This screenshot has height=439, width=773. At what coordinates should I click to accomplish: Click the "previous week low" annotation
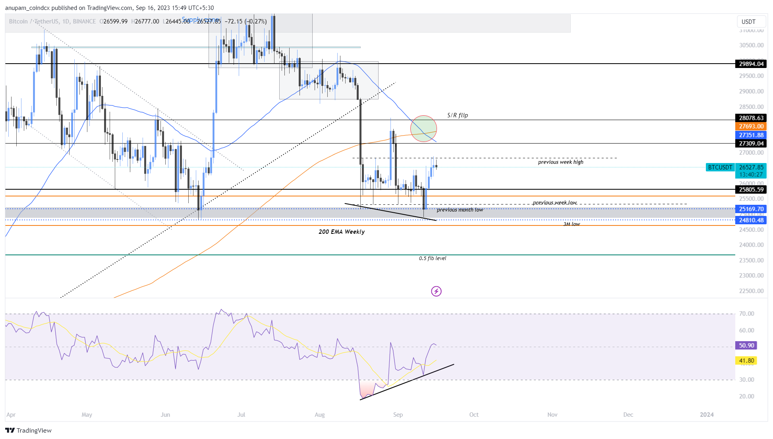pos(555,203)
